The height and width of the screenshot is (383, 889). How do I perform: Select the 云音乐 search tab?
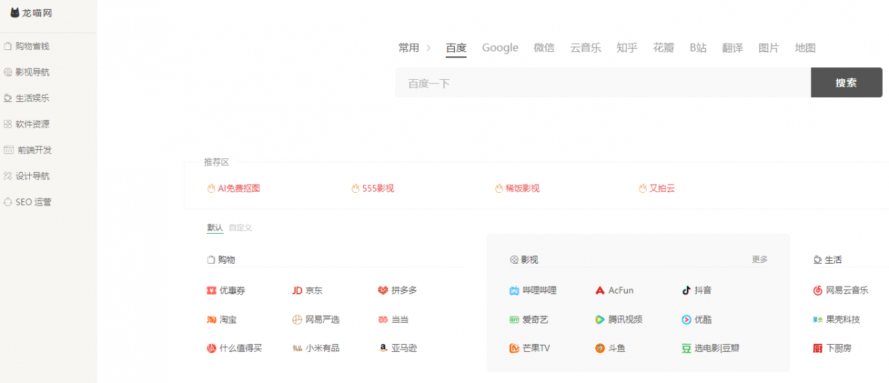click(x=585, y=48)
